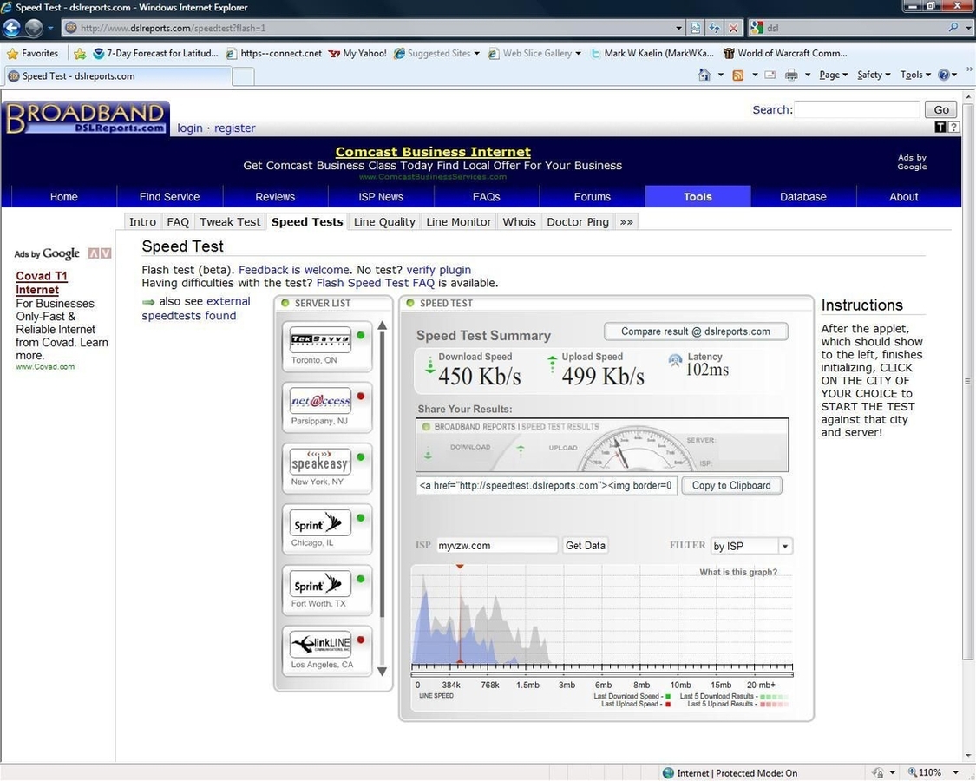The image size is (976, 781).
Task: Click the page question mark icon beside T
Action: click(953, 127)
